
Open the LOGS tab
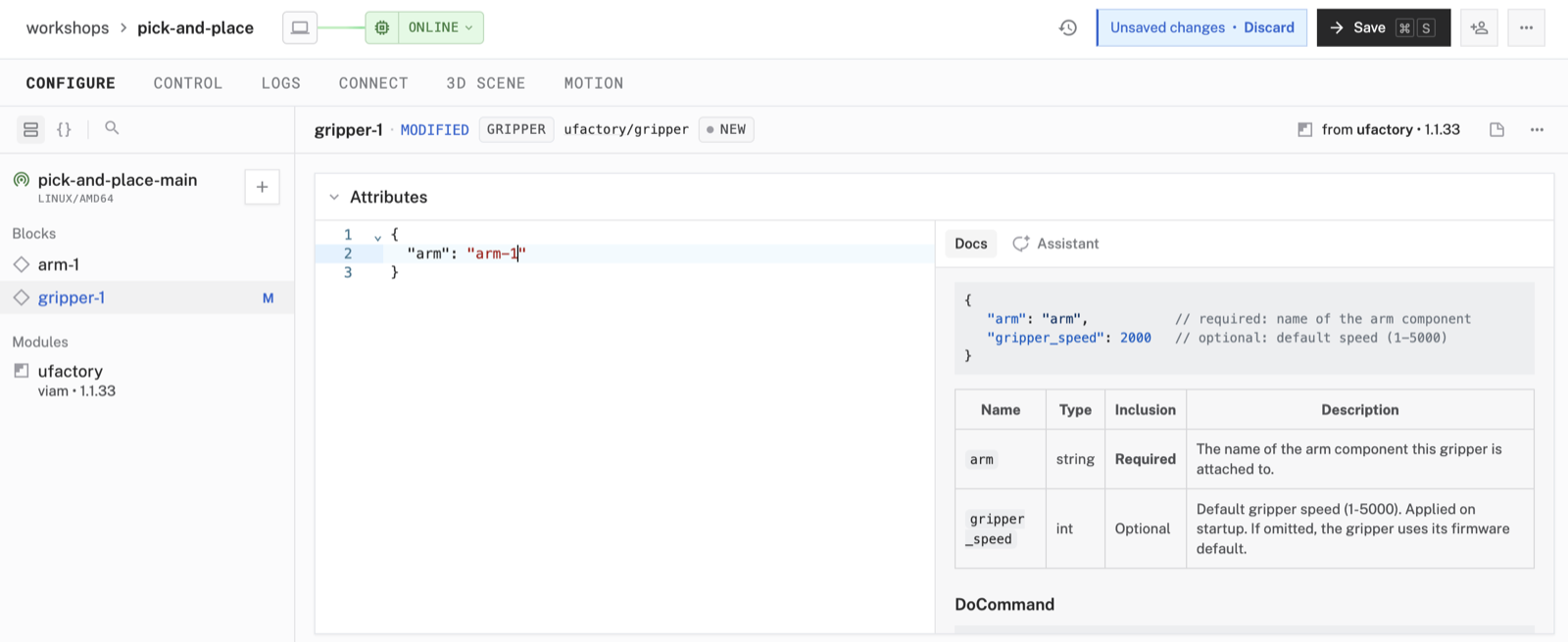click(281, 83)
